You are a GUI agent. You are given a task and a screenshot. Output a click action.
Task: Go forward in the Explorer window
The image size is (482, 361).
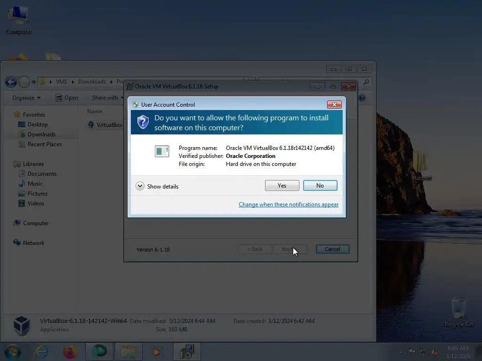point(24,82)
